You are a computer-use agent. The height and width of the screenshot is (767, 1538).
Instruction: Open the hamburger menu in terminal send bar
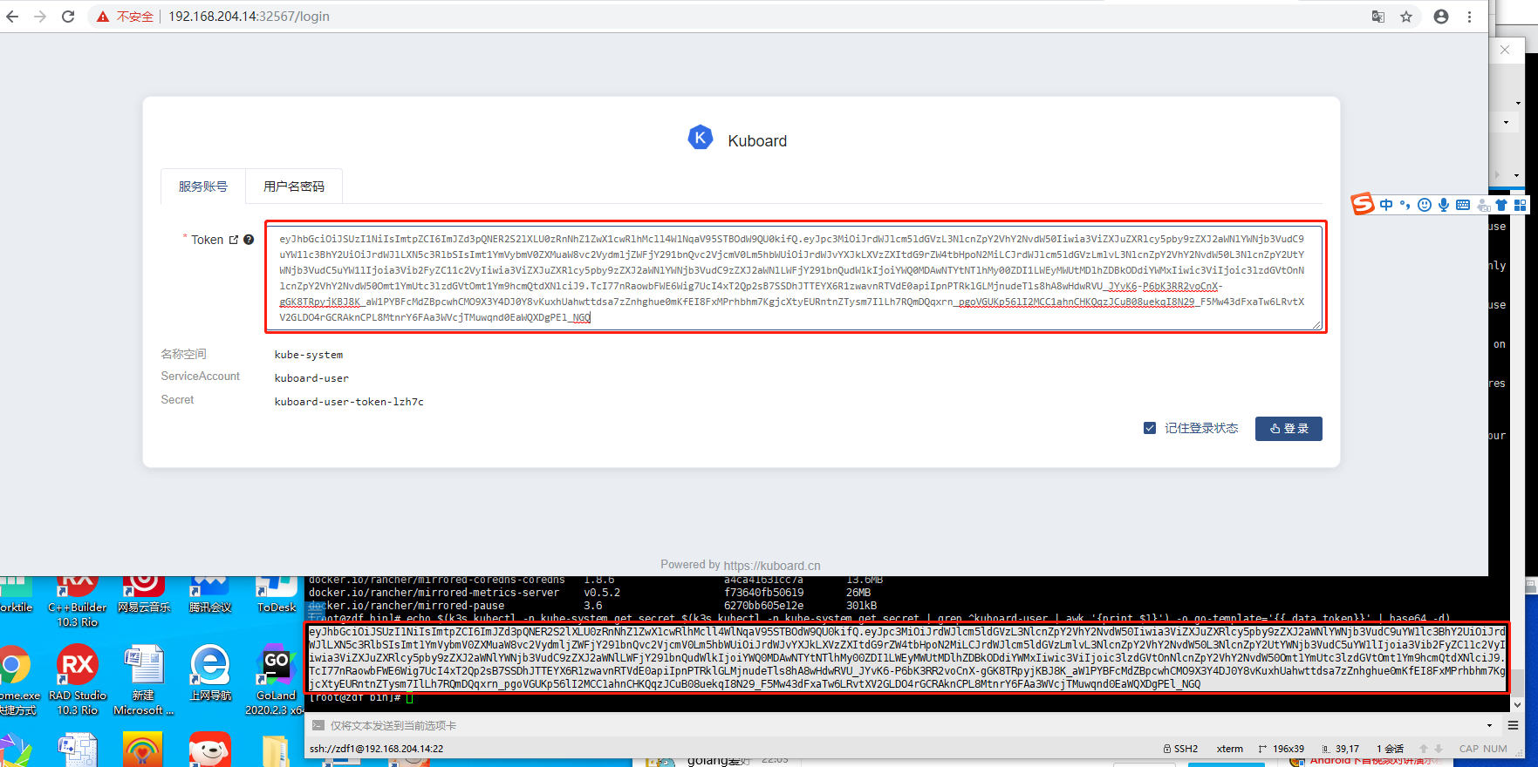click(x=1513, y=725)
